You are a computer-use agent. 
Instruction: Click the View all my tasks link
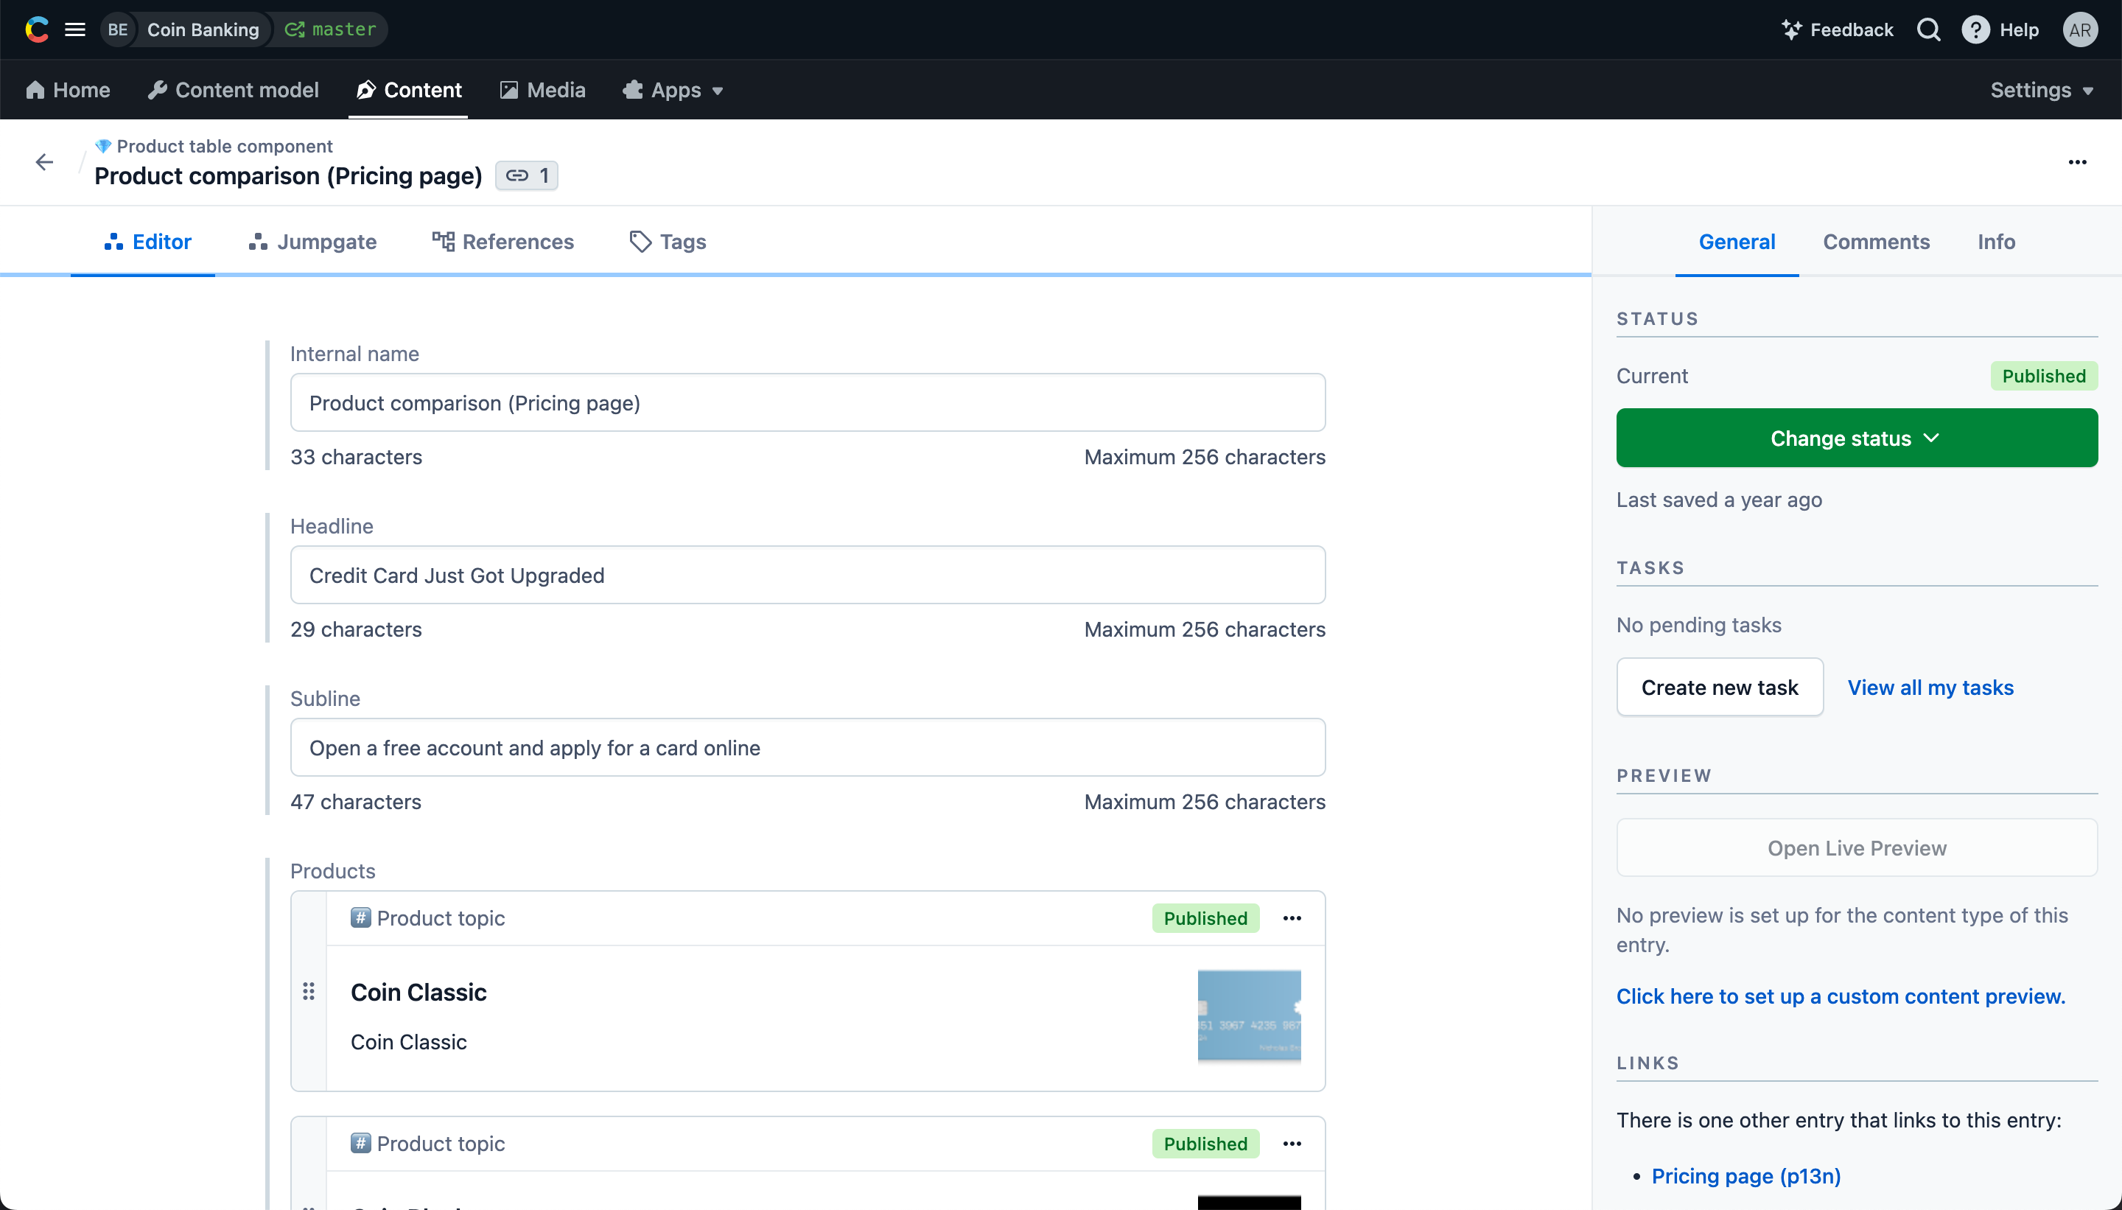(x=1930, y=687)
